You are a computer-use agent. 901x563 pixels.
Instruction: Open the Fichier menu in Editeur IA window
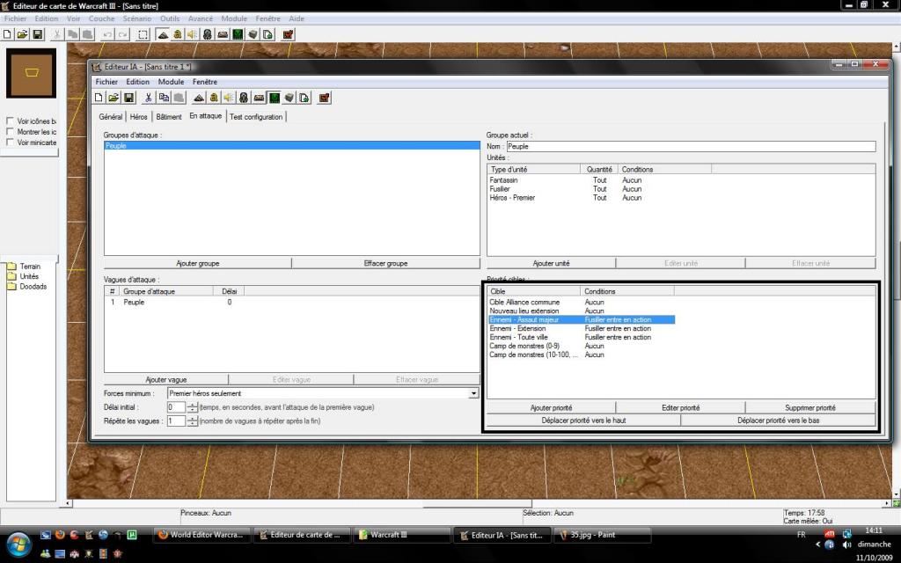tap(106, 82)
